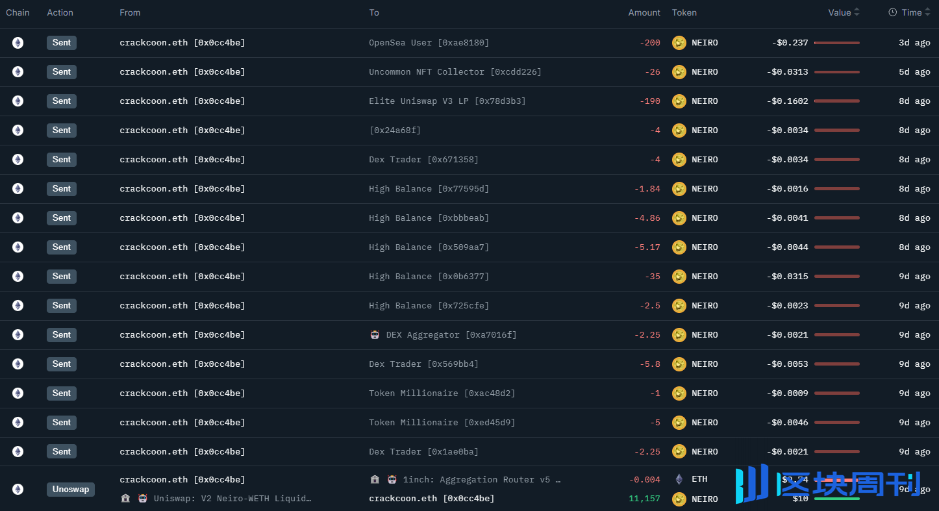939x511 pixels.
Task: Click NEIRO token icon in the -2.5 row
Action: (679, 306)
